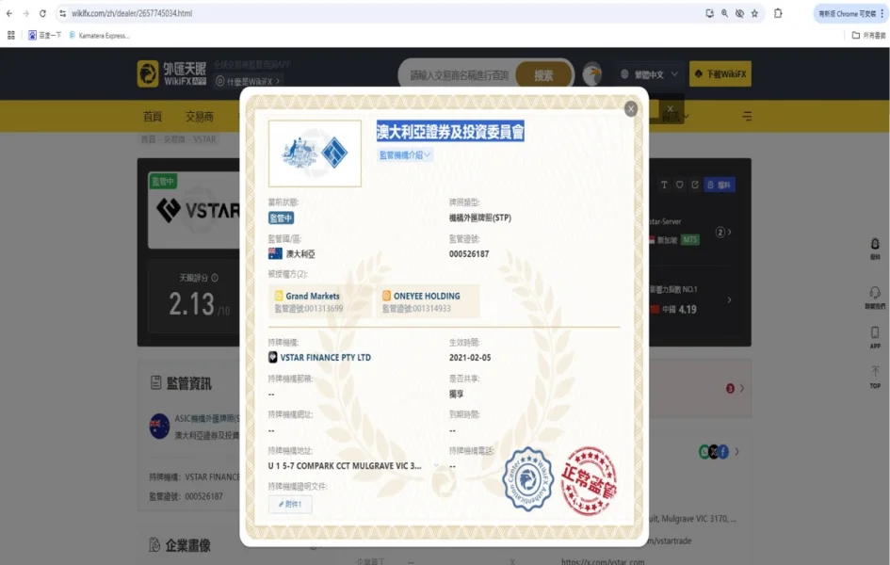Screen dimensions: 890x565
Task: Click the 天眼評分 info icon
Action: coord(215,278)
